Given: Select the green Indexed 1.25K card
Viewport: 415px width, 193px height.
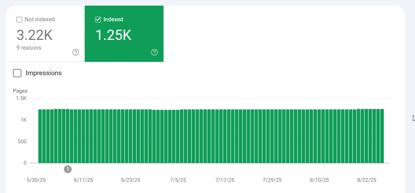Looking at the screenshot, I should tap(124, 34).
